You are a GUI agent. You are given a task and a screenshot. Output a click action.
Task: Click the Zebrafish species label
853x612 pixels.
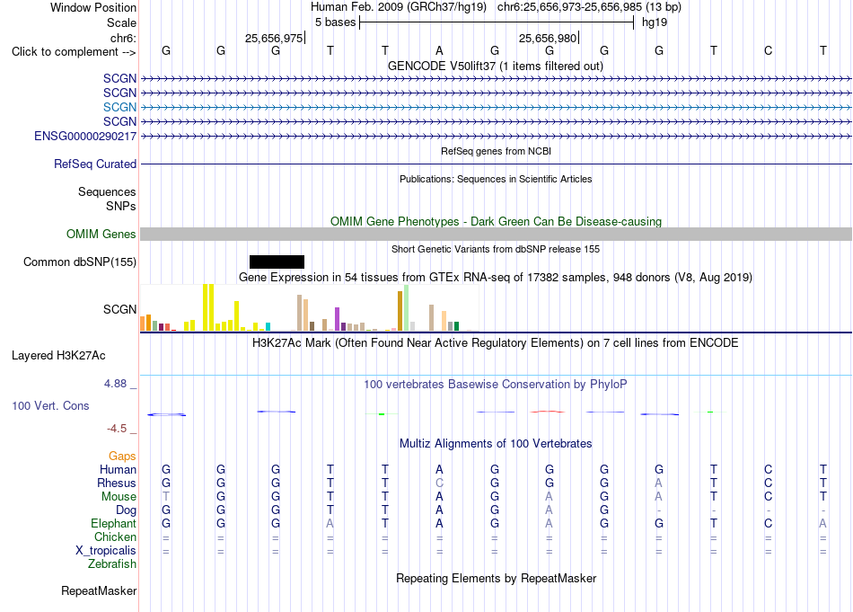point(112,564)
